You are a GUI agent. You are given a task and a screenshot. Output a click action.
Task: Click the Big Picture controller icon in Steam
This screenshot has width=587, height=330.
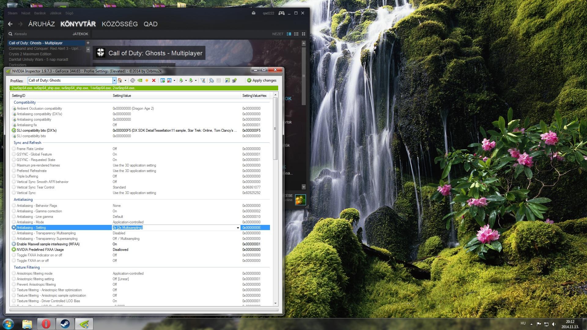[x=281, y=13]
